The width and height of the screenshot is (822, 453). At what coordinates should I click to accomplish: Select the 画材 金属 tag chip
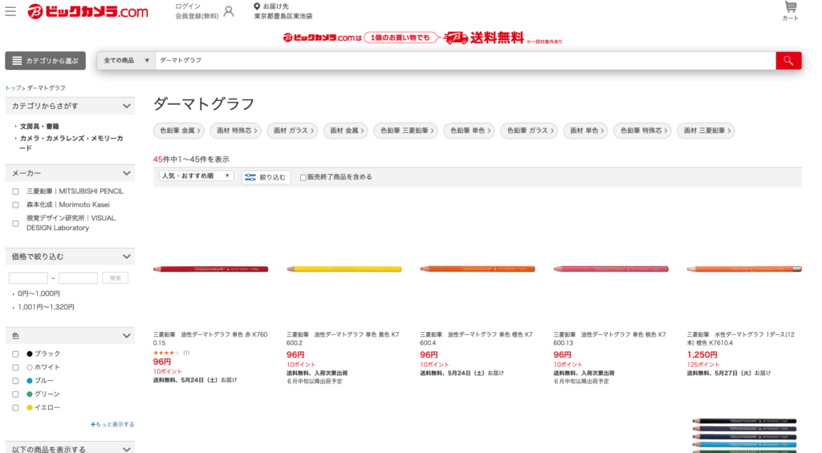[x=345, y=131]
